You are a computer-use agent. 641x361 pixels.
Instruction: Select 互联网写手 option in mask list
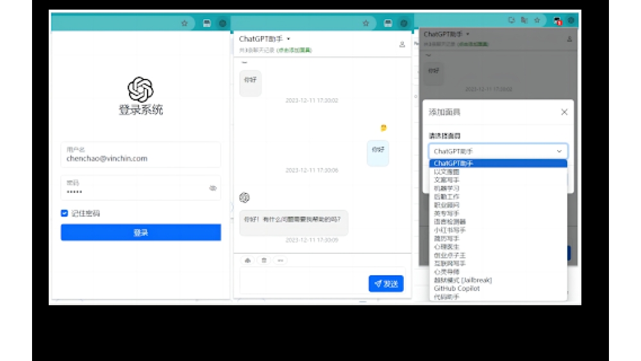tap(498, 264)
